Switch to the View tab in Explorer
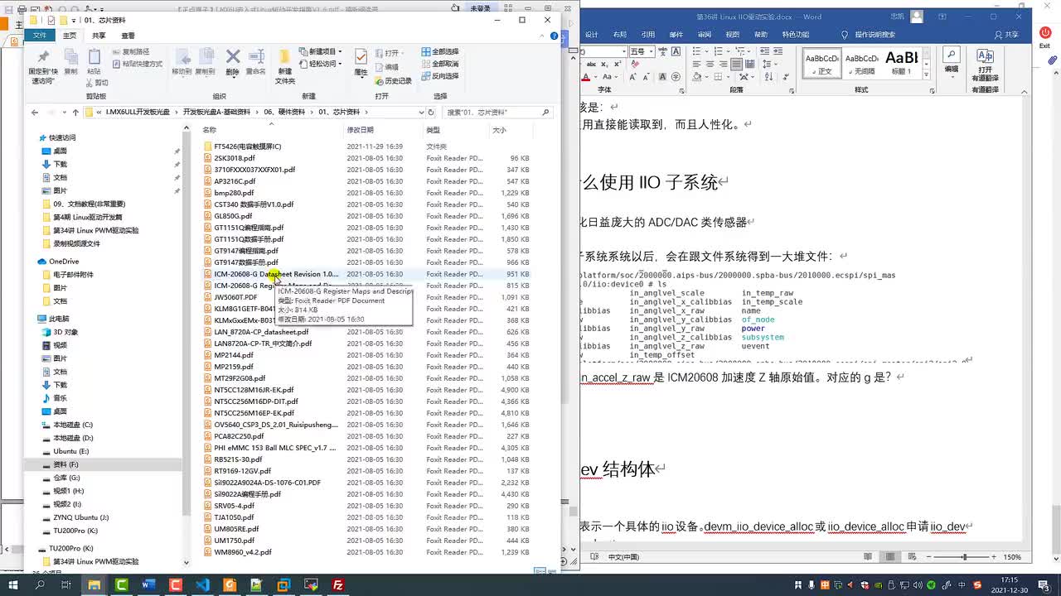The height and width of the screenshot is (596, 1061). (x=128, y=36)
